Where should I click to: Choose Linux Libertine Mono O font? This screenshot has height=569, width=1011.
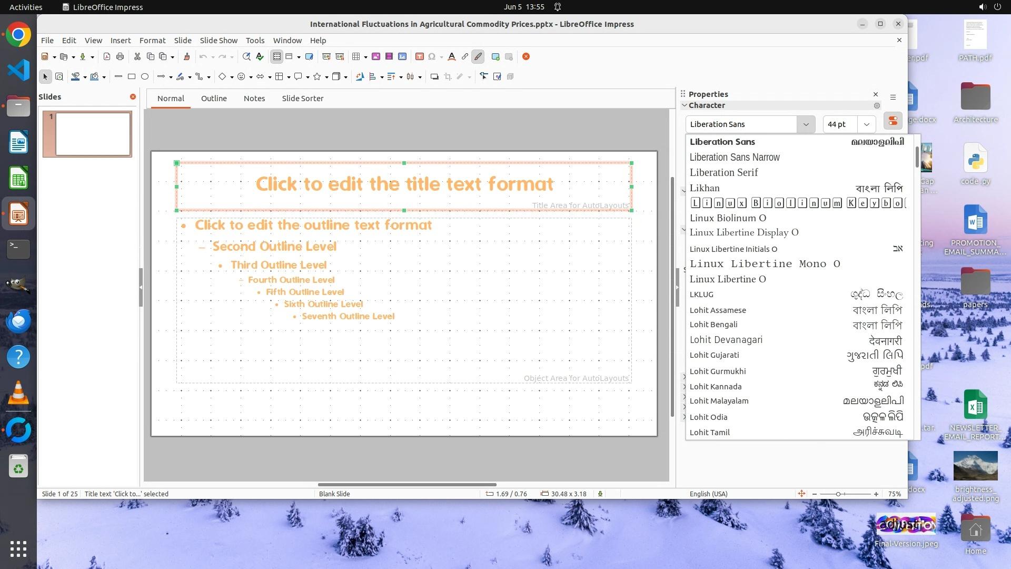pyautogui.click(x=765, y=264)
